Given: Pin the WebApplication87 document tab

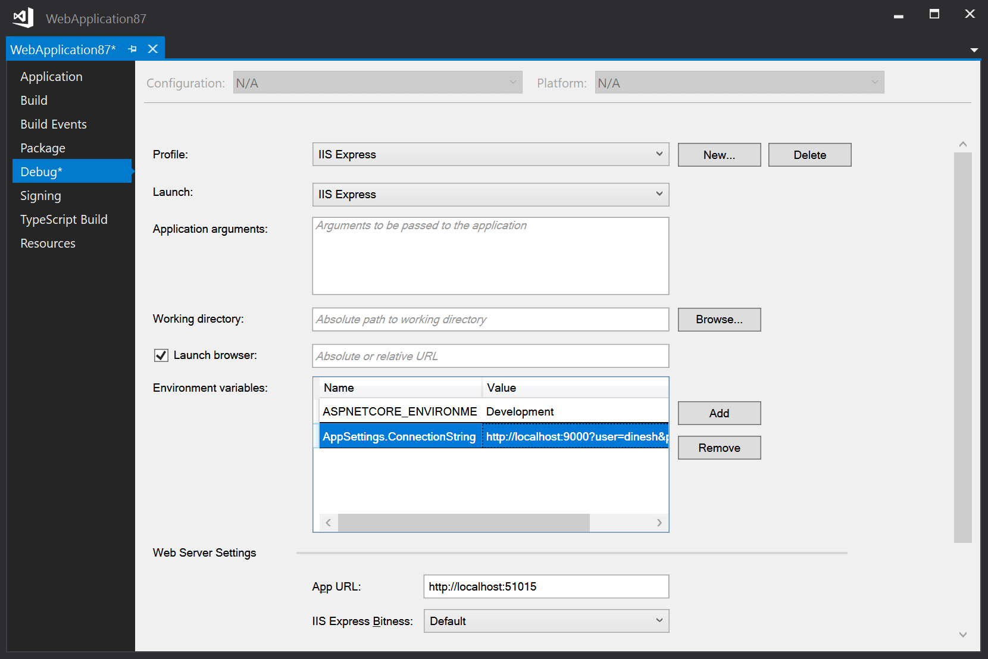Looking at the screenshot, I should click(x=133, y=49).
